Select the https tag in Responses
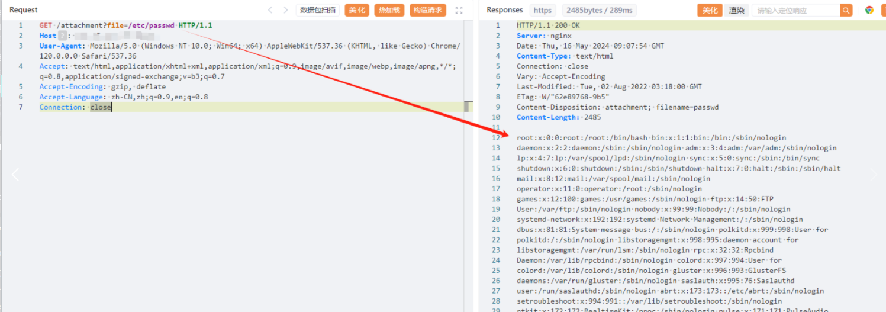This screenshot has width=886, height=312. pos(542,10)
